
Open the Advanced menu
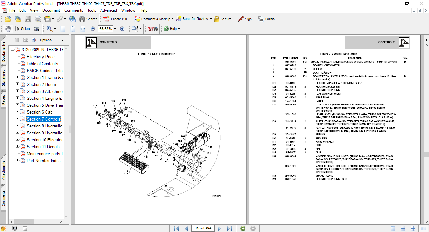tap(108, 10)
